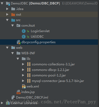Collapse the DemoJDBC project root arrow
The height and width of the screenshot is (107, 99).
pos(2,3)
